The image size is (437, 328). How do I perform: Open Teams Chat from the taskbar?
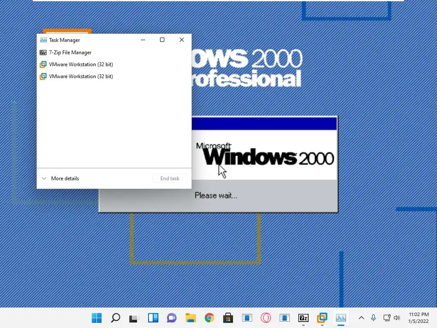pos(172,318)
